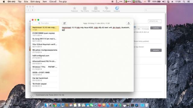Open Purchases tag icon in App Store
The height and width of the screenshot is (108, 193).
[x=106, y=9]
